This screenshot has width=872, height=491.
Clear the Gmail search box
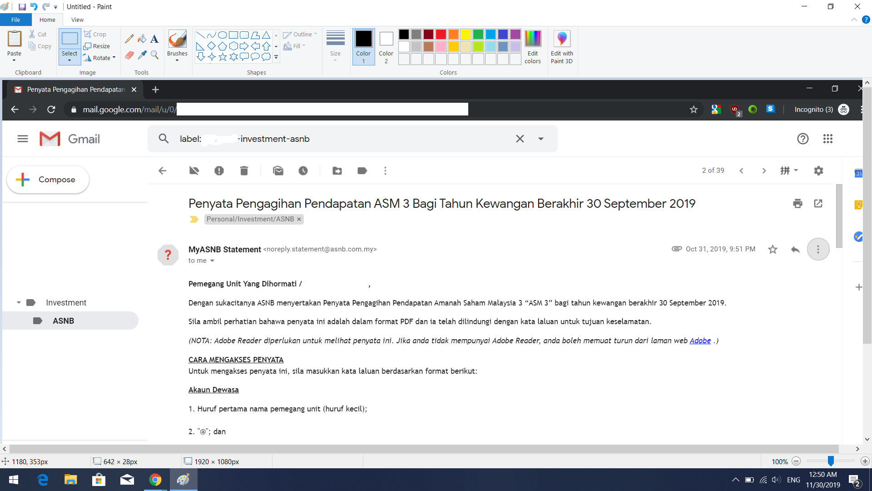[x=520, y=139]
